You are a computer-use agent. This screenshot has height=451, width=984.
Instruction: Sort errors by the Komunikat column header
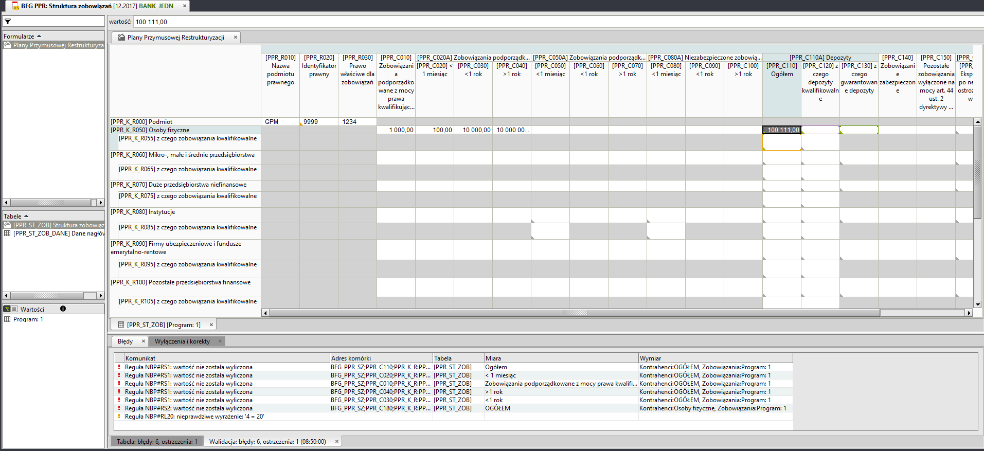point(227,358)
